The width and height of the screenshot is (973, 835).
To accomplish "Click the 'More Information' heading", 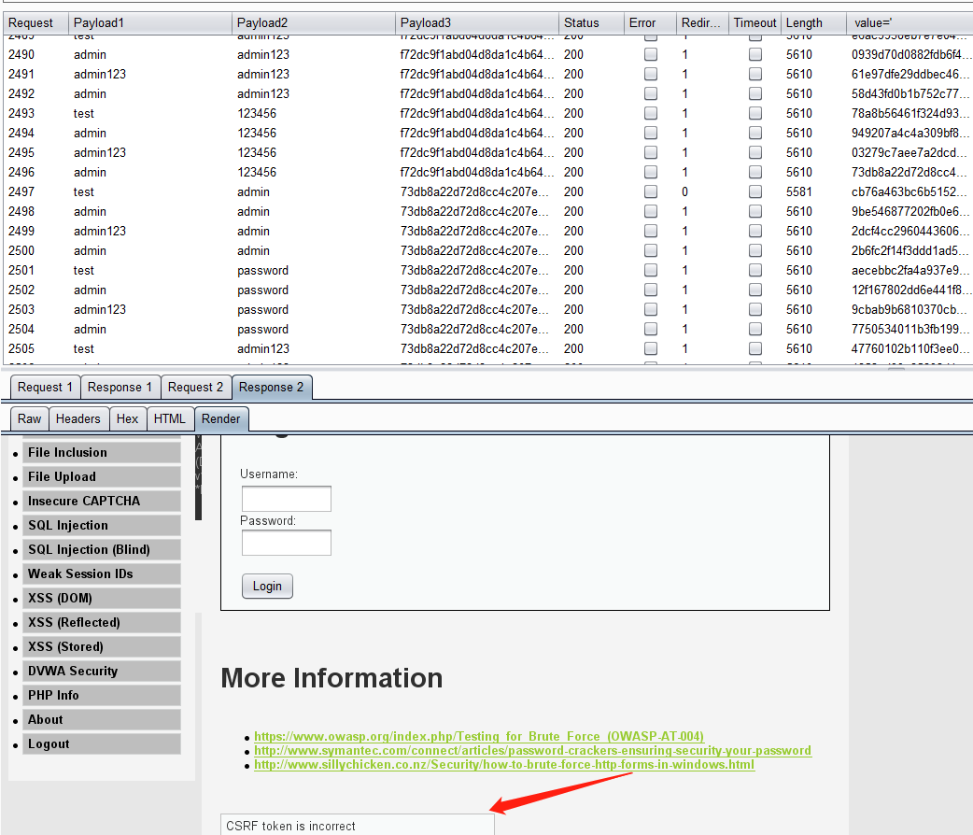I will point(332,678).
